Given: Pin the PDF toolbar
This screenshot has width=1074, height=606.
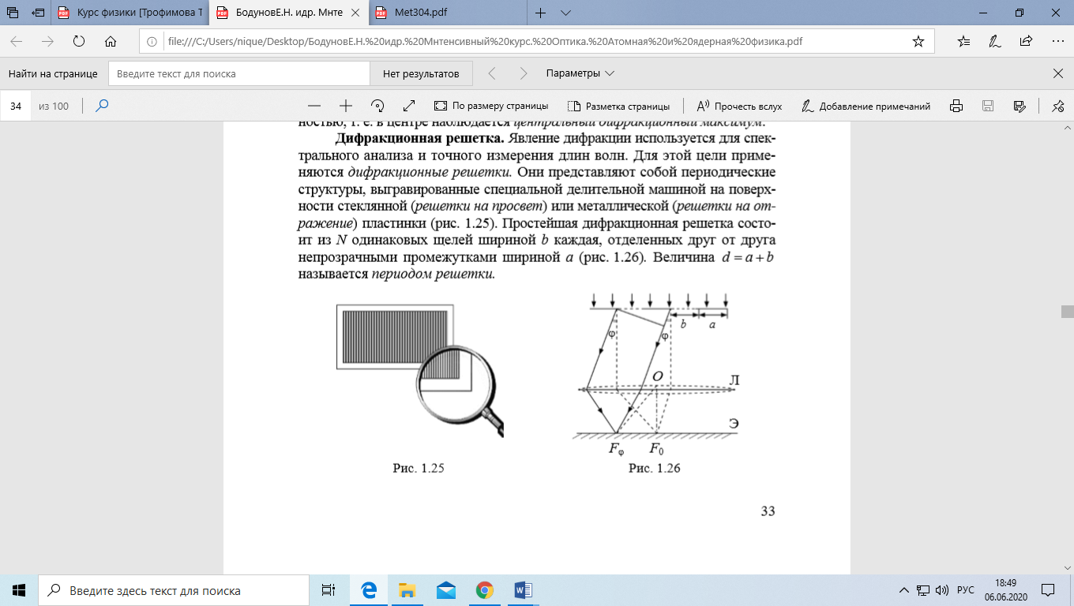Looking at the screenshot, I should [x=1058, y=106].
